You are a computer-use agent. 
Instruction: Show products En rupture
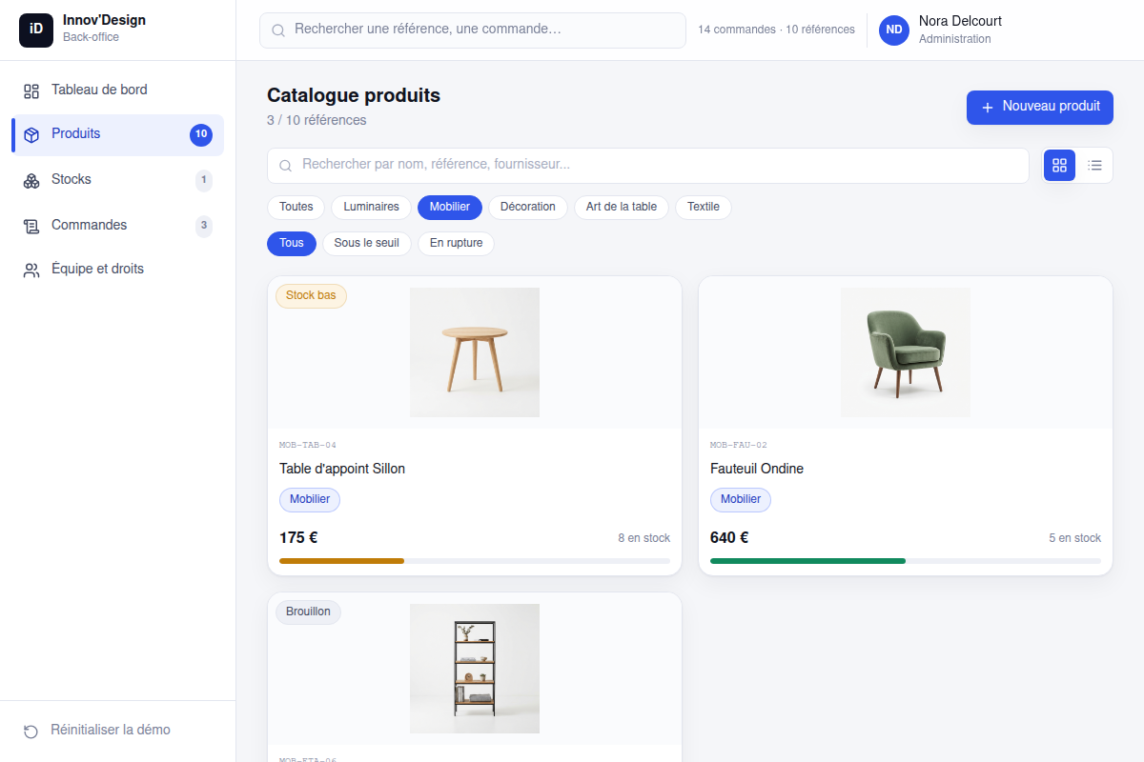[457, 243]
